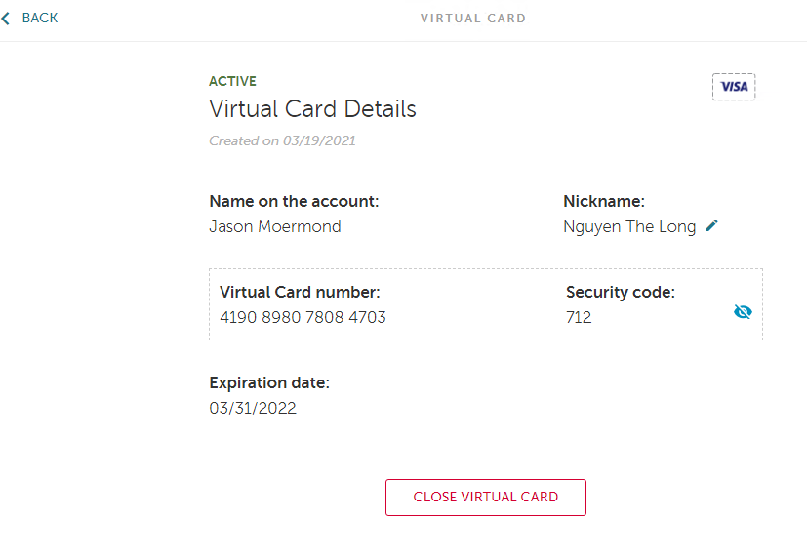Click the expiration date 03/31/2022
The image size is (807, 560).
coord(253,409)
